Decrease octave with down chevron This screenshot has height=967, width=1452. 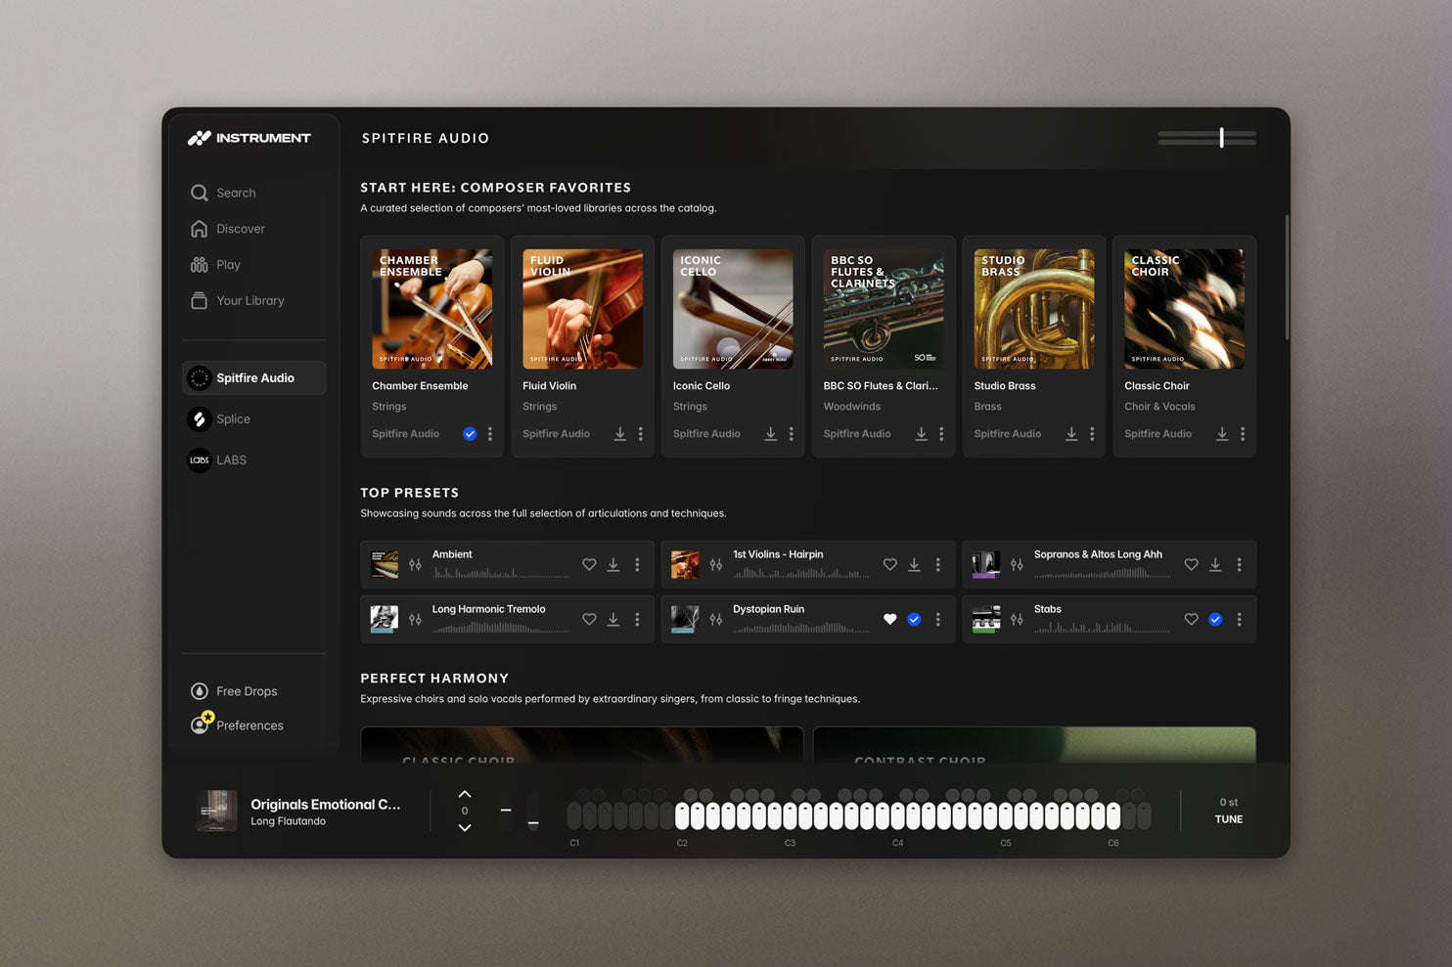pos(465,827)
